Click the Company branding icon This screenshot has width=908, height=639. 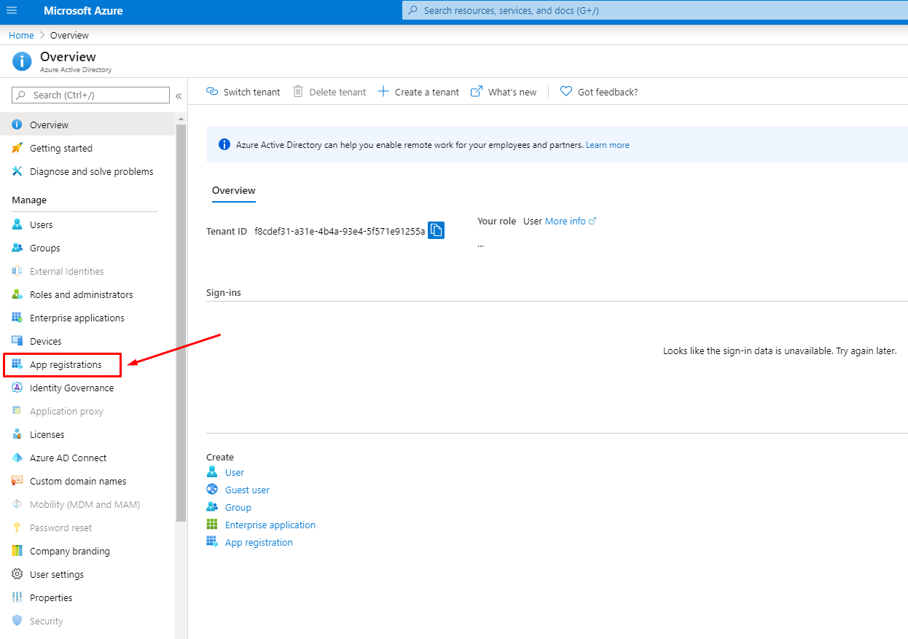[x=17, y=551]
